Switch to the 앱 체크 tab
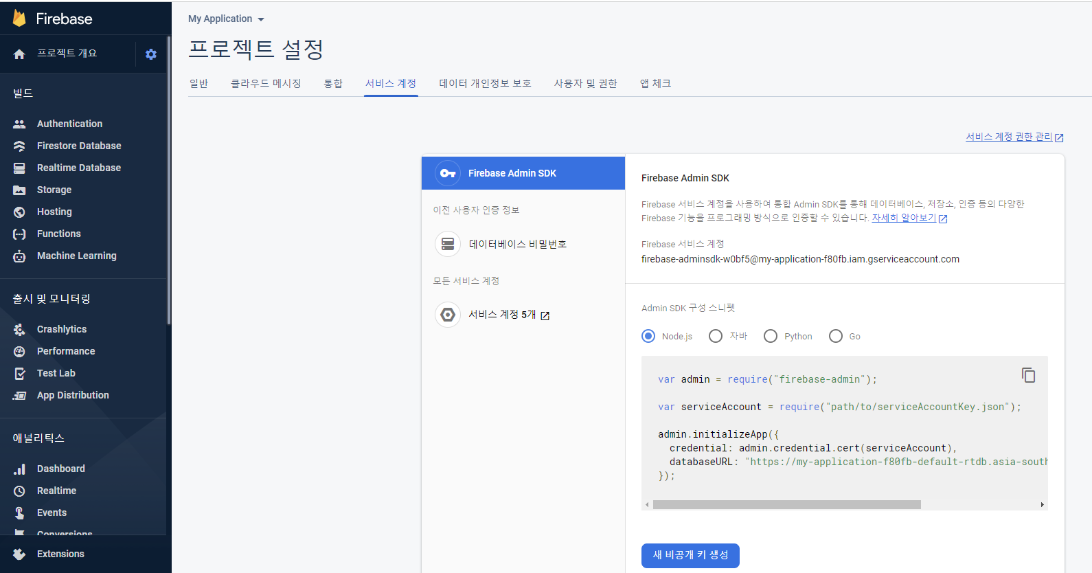This screenshot has height=573, width=1092. click(x=655, y=83)
